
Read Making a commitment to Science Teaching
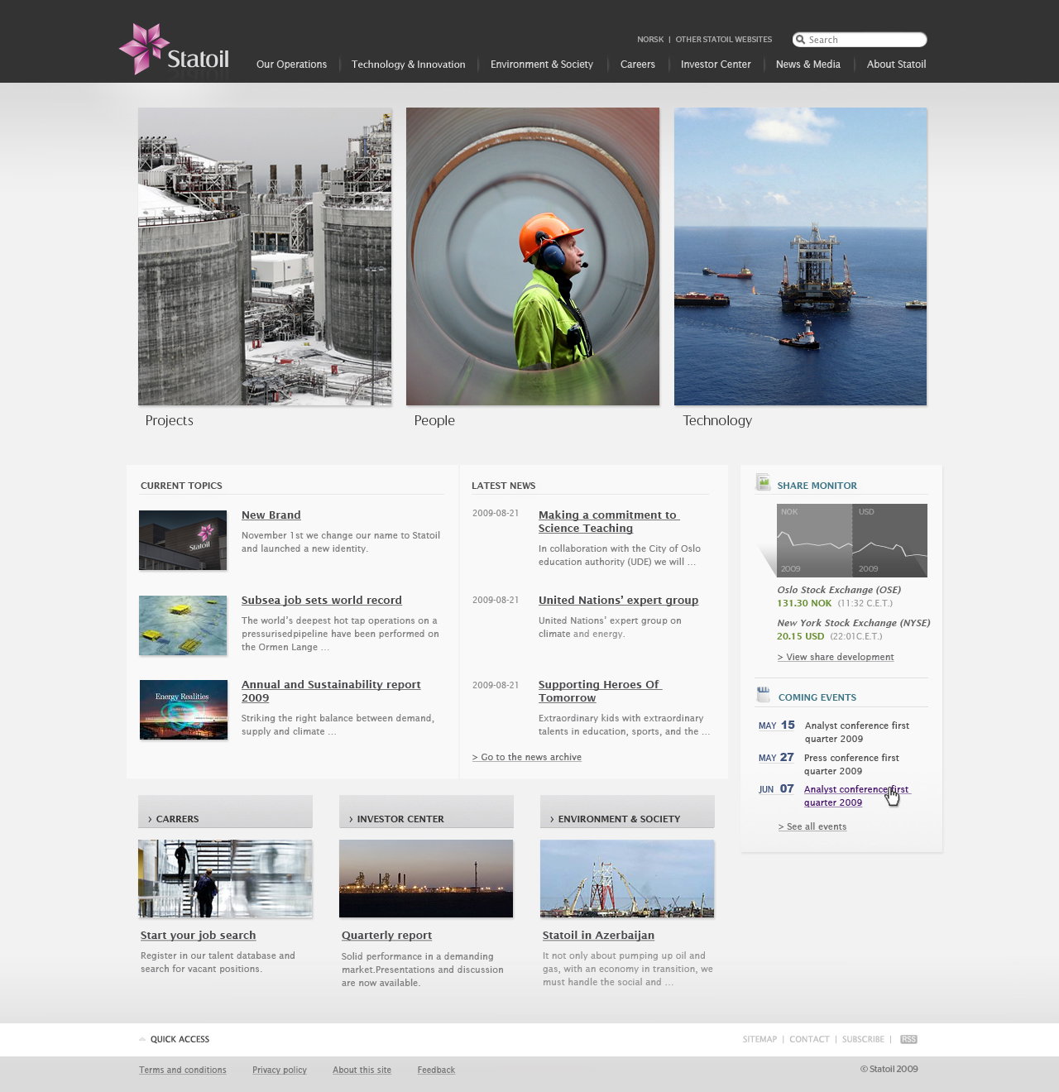point(608,522)
